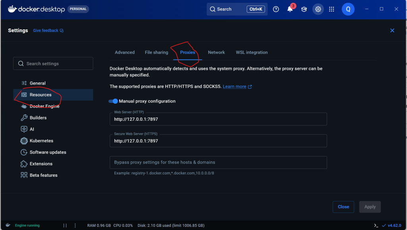Open the terminal icon in status bar
Image resolution: width=407 pixels, height=230 pixels.
[376, 225]
